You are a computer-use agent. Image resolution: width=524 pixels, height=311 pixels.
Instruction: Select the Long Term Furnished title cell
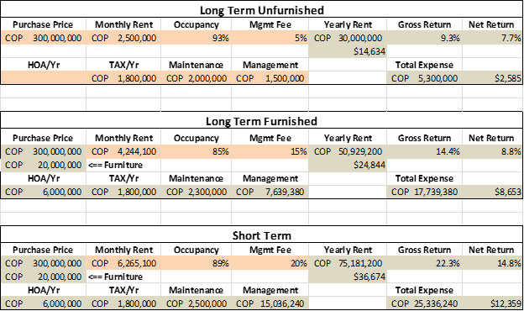pos(262,121)
